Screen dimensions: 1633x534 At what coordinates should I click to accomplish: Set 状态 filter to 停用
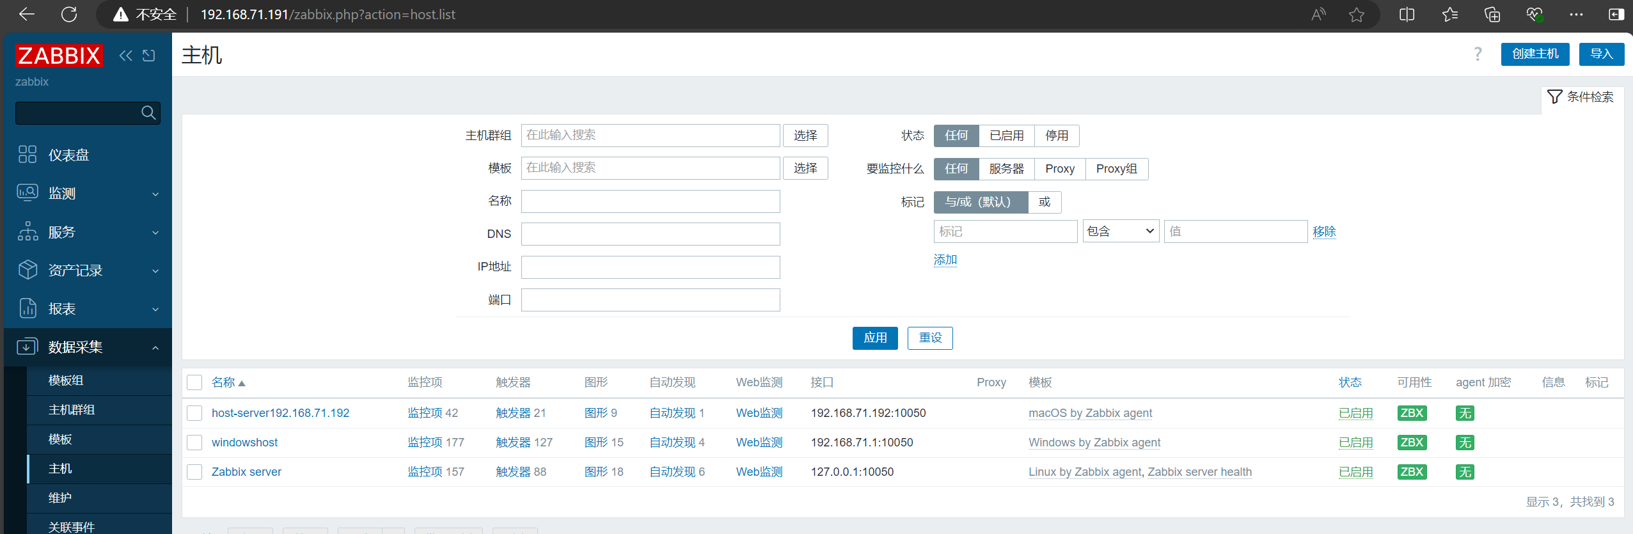(1057, 136)
